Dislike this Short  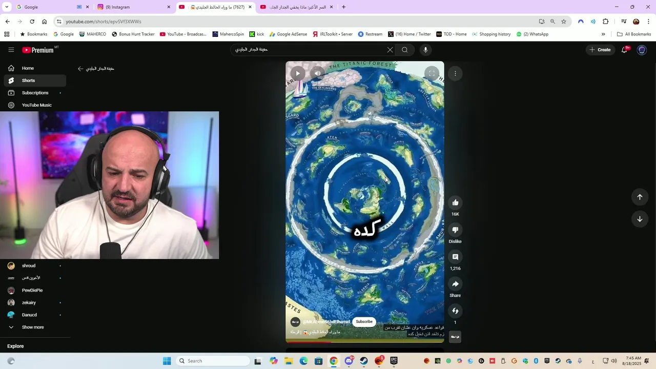(455, 230)
